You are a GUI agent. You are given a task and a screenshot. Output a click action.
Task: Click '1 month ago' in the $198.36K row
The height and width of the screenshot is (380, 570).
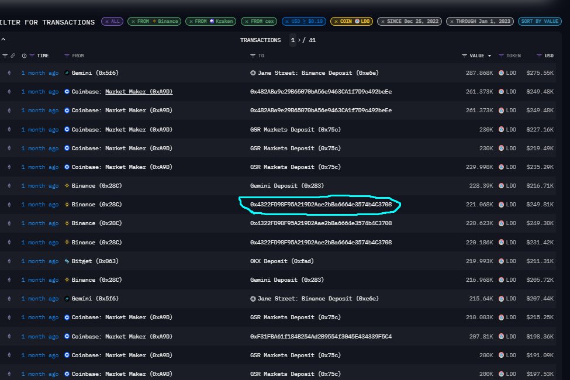(x=40, y=337)
